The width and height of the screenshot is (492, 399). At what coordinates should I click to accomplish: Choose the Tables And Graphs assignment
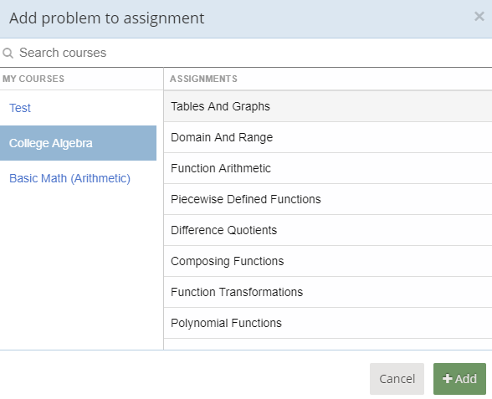(328, 106)
